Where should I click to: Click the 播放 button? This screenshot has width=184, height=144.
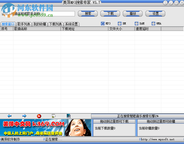coord(133,14)
